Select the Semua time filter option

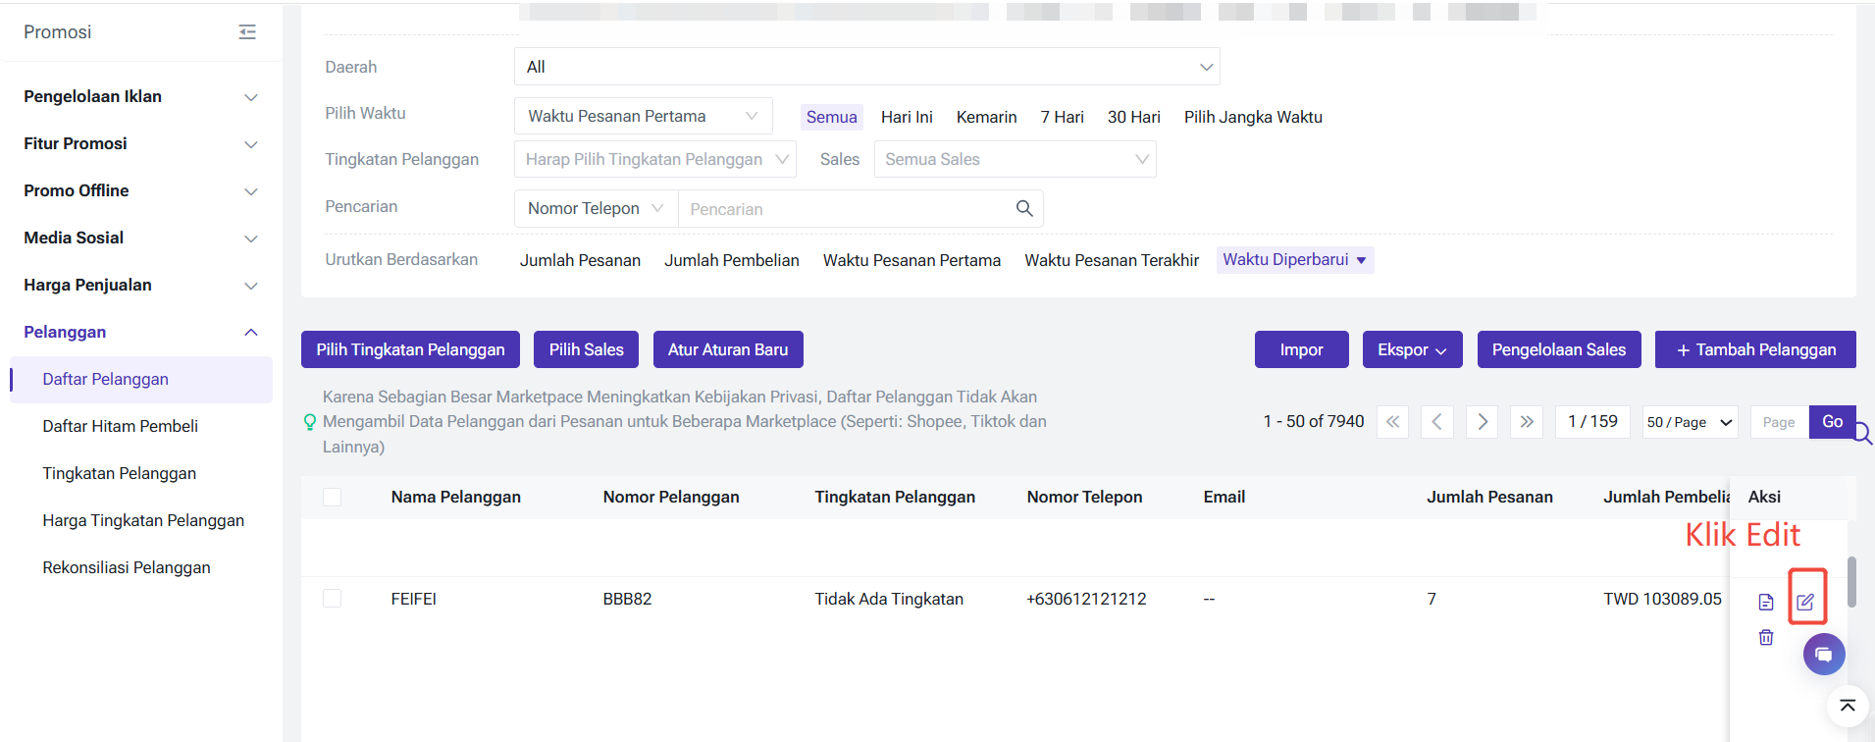click(x=831, y=117)
